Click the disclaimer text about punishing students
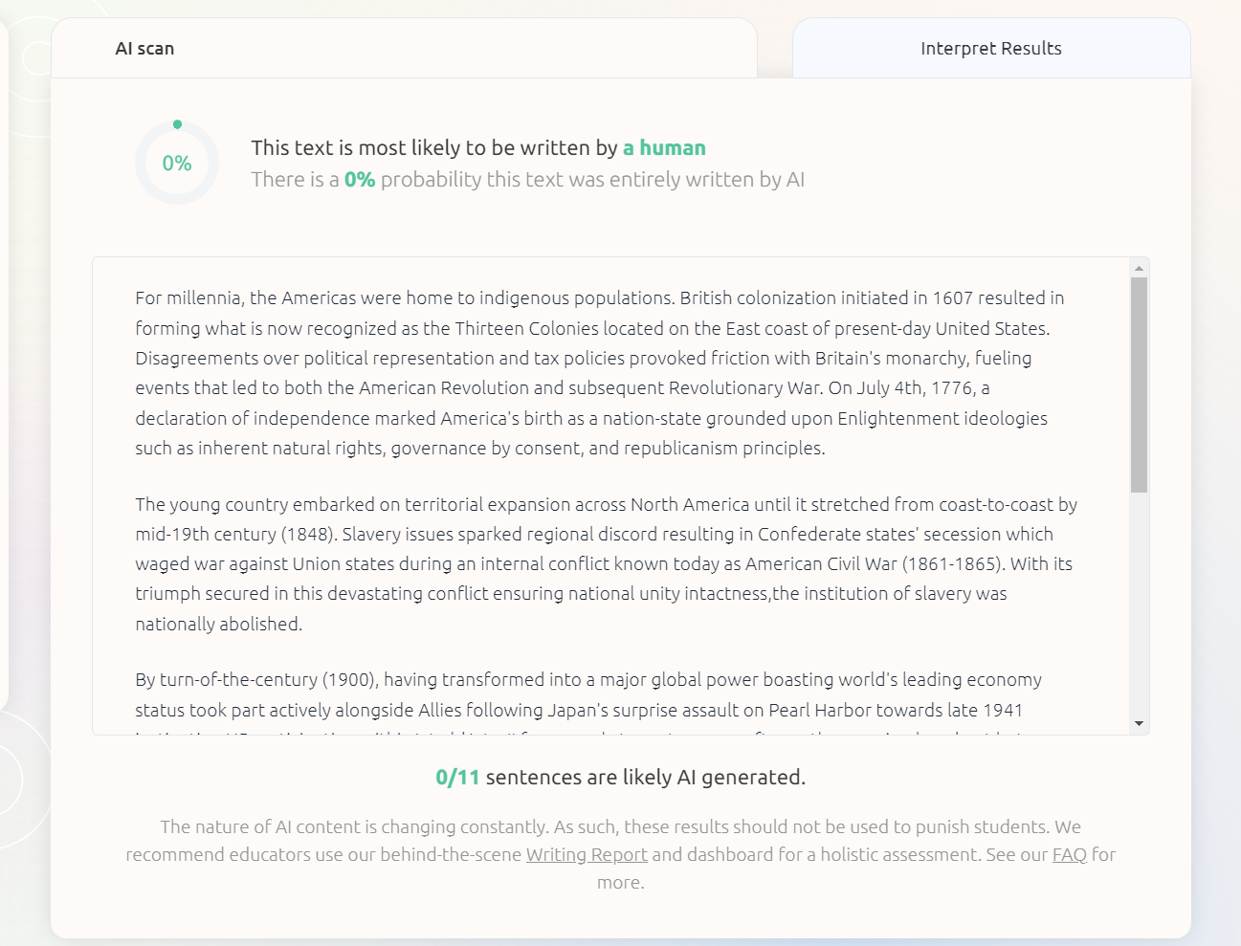Viewport: 1241px width, 946px height. 620,826
